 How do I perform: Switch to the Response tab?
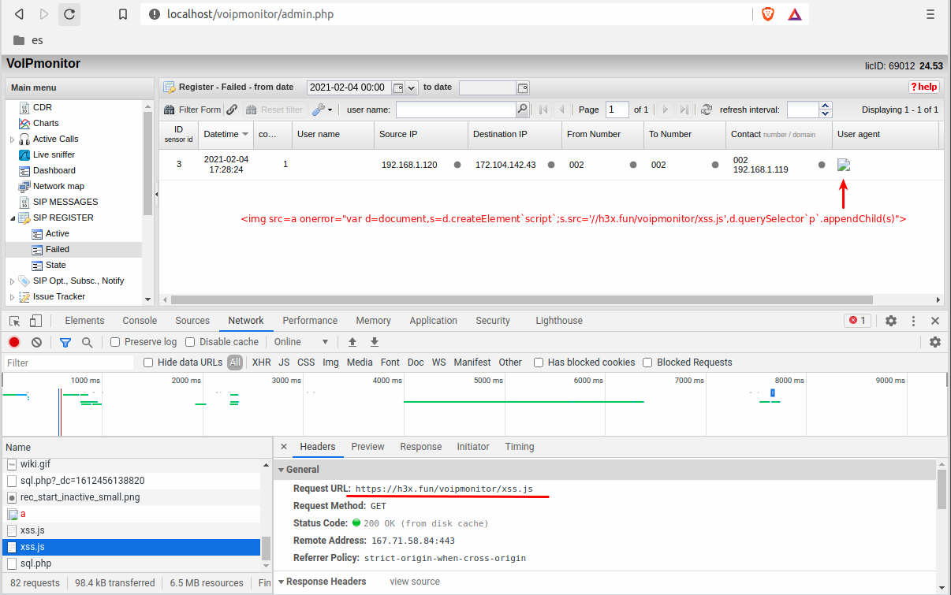(420, 446)
